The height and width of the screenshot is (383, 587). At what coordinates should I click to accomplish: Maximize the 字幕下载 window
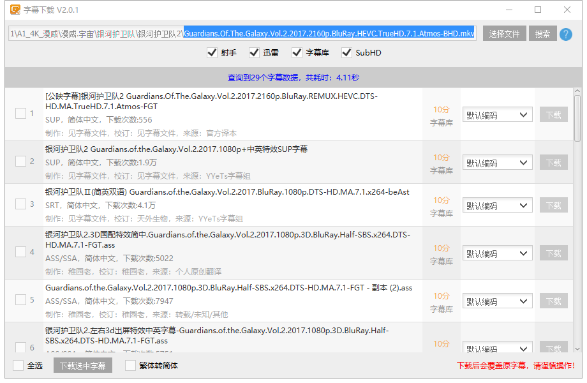(538, 10)
